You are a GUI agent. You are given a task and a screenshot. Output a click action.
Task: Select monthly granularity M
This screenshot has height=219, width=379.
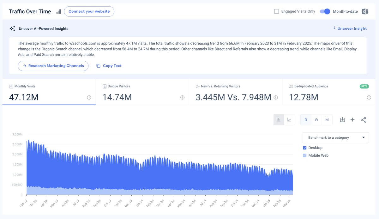coord(327,120)
